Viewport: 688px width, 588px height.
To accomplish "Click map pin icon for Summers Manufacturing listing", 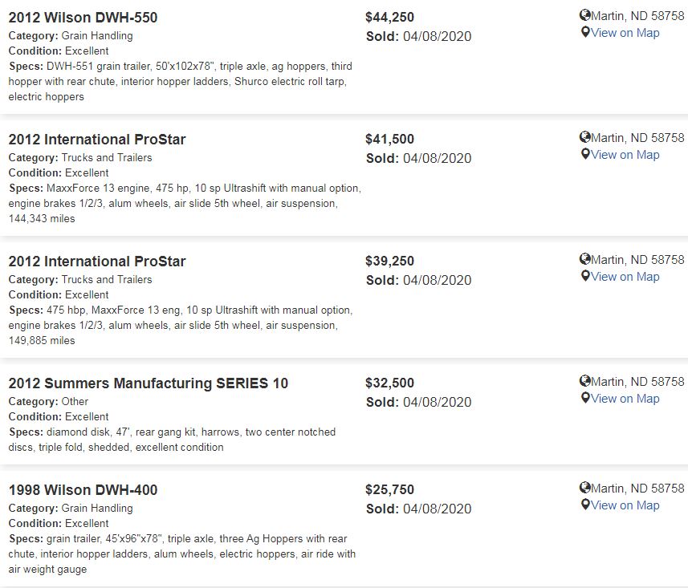I will click(x=585, y=398).
